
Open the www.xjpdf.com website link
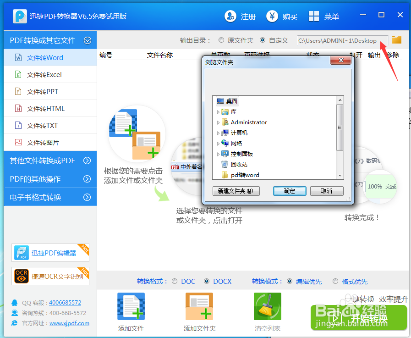(x=69, y=323)
